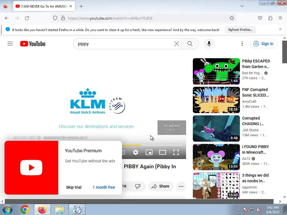Open 'FNF Corrupted Sonic SLICED' video thumbnail
This screenshot has width=287, height=215.
click(x=216, y=100)
